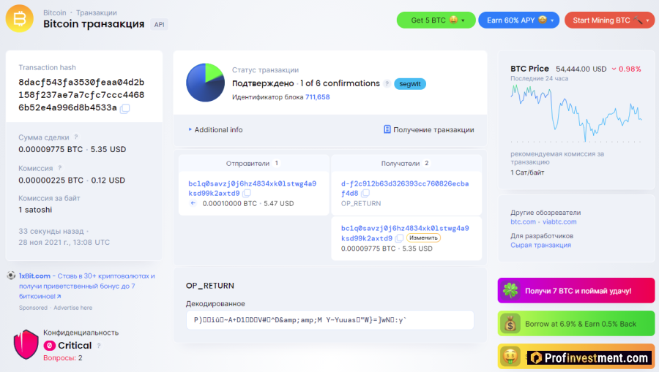The height and width of the screenshot is (372, 659).
Task: Click Получи 7 BTC и поймай удачу banner
Action: pyautogui.click(x=576, y=290)
